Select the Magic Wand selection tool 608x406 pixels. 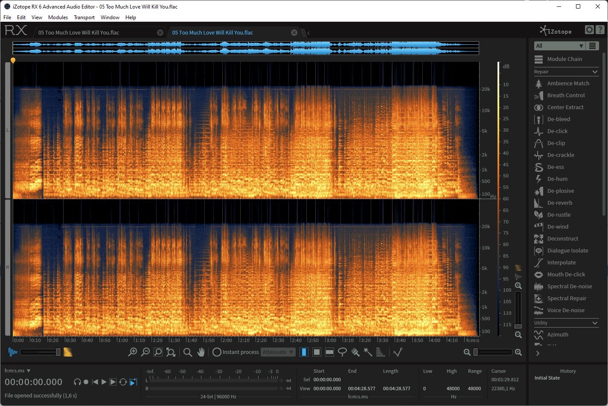pos(368,352)
